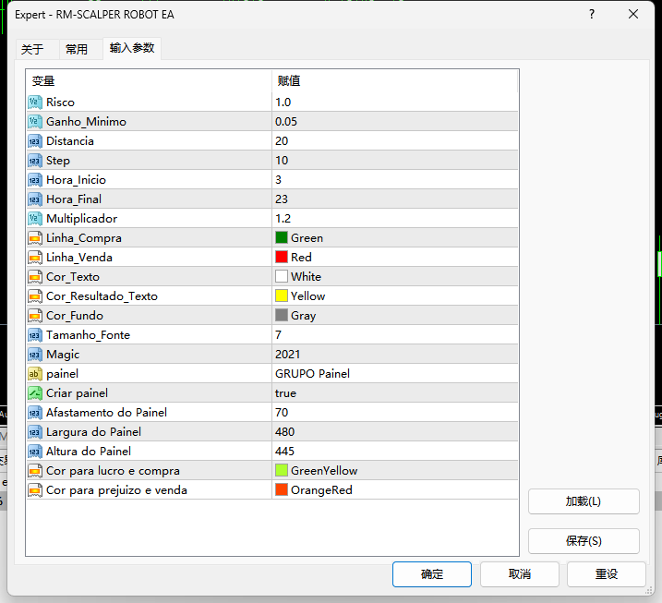Click the Multiplicador double icon
Image resolution: width=662 pixels, height=603 pixels.
35,219
